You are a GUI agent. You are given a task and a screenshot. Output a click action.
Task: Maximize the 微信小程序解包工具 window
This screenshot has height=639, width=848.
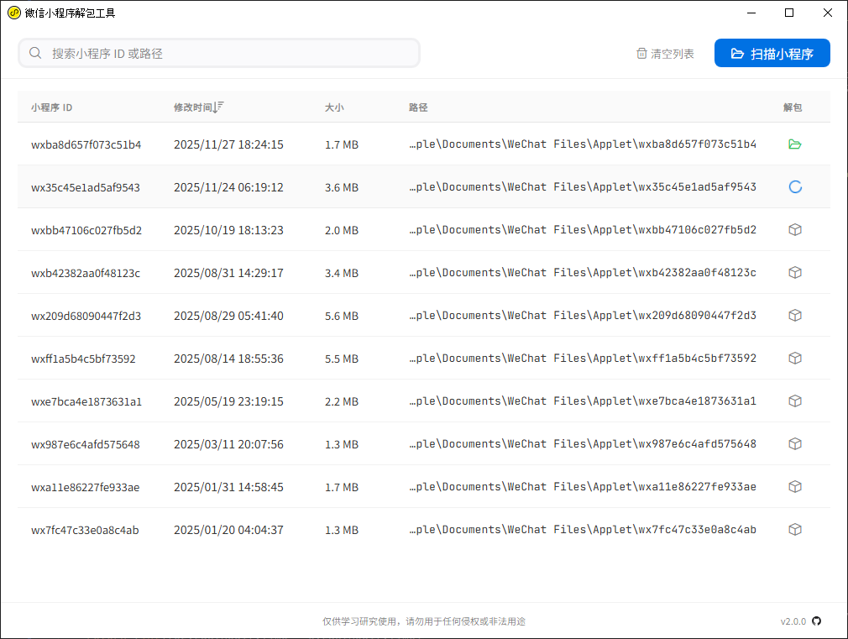788,13
